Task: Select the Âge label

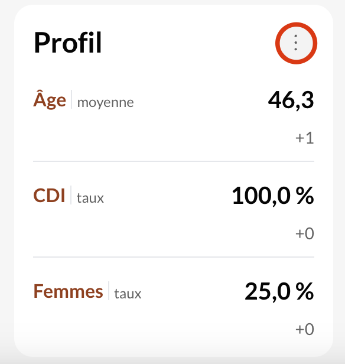Action: pyautogui.click(x=50, y=99)
